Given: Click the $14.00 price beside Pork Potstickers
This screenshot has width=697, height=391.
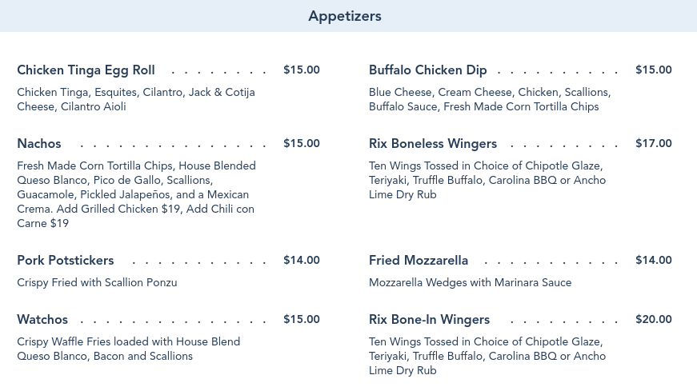Looking at the screenshot, I should (302, 261).
